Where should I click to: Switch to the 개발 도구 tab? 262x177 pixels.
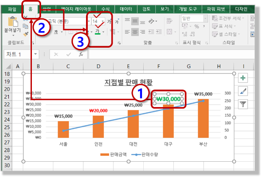pyautogui.click(x=188, y=9)
